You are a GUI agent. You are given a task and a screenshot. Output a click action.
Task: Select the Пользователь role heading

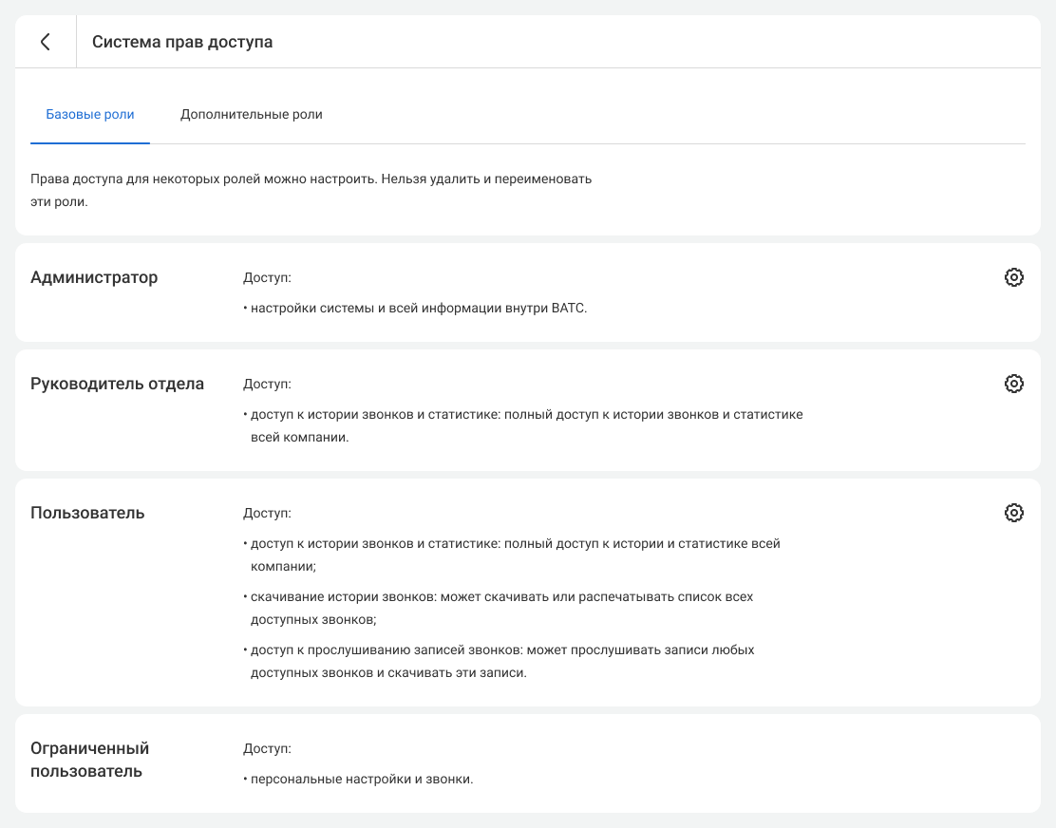click(87, 513)
